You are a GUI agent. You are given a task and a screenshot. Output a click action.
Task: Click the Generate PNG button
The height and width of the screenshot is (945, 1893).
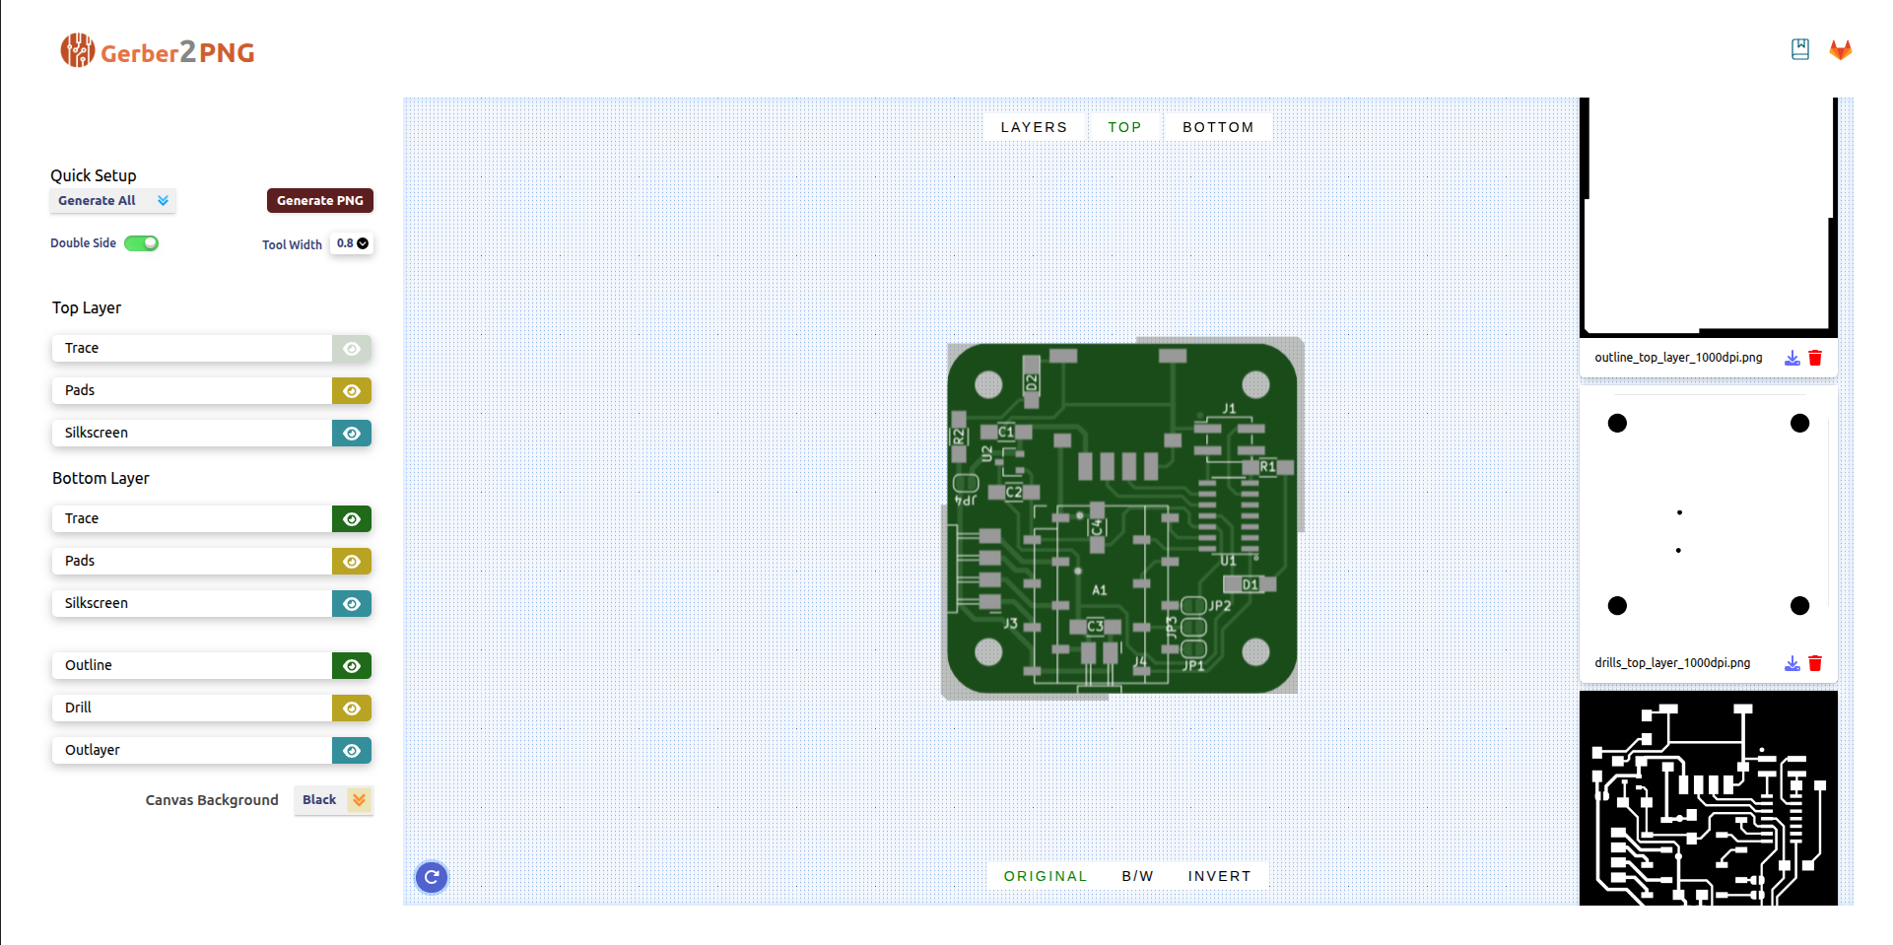coord(319,201)
